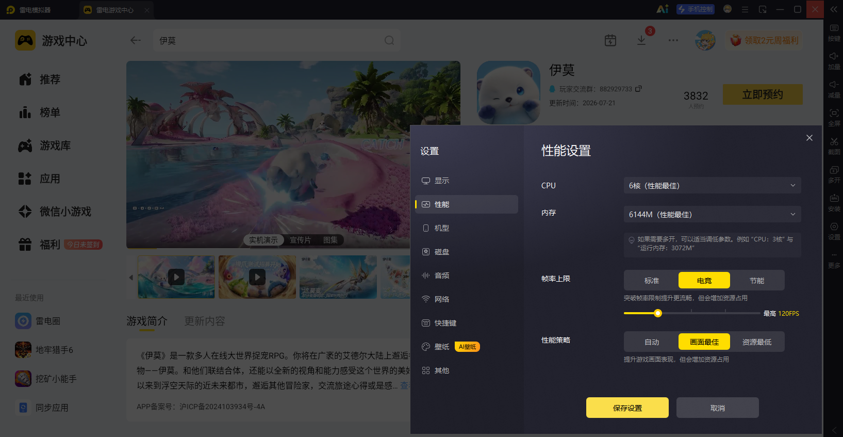Switch to 更新内容 tab
Image resolution: width=843 pixels, height=437 pixels.
click(205, 321)
